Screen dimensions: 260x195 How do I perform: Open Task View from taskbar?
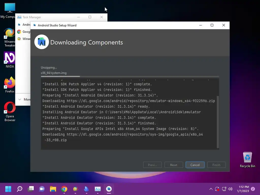point(31,189)
